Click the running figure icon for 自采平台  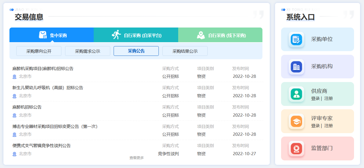[116, 35]
